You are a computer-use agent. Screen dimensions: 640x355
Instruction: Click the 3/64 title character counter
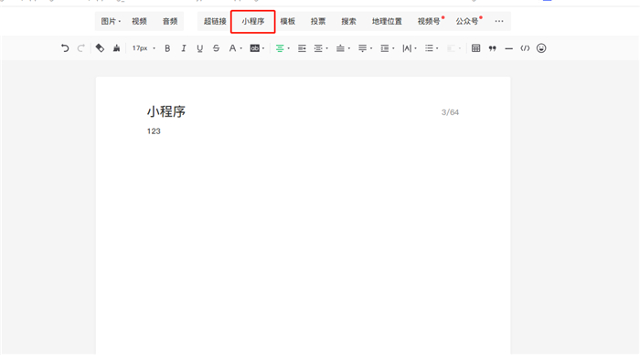click(450, 112)
